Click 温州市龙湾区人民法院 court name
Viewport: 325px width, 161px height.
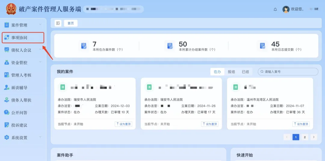coord(263,99)
